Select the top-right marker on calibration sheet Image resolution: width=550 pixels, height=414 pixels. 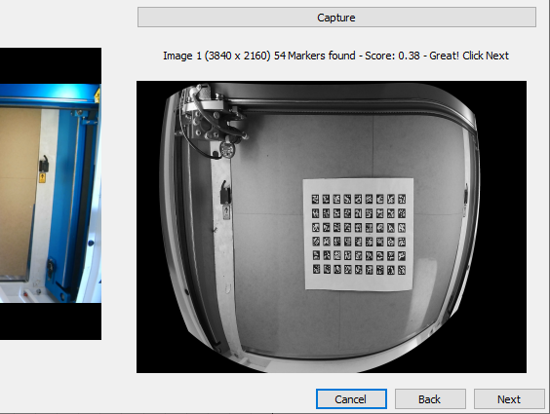402,200
